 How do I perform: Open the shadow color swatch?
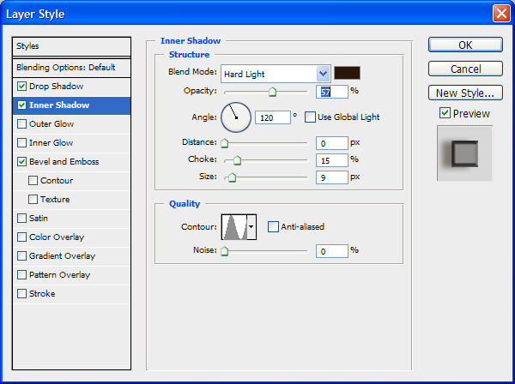pyautogui.click(x=348, y=74)
